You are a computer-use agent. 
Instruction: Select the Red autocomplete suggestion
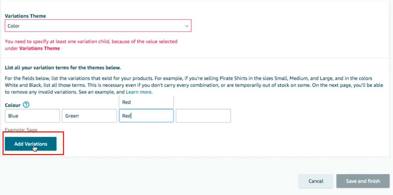pyautogui.click(x=146, y=102)
